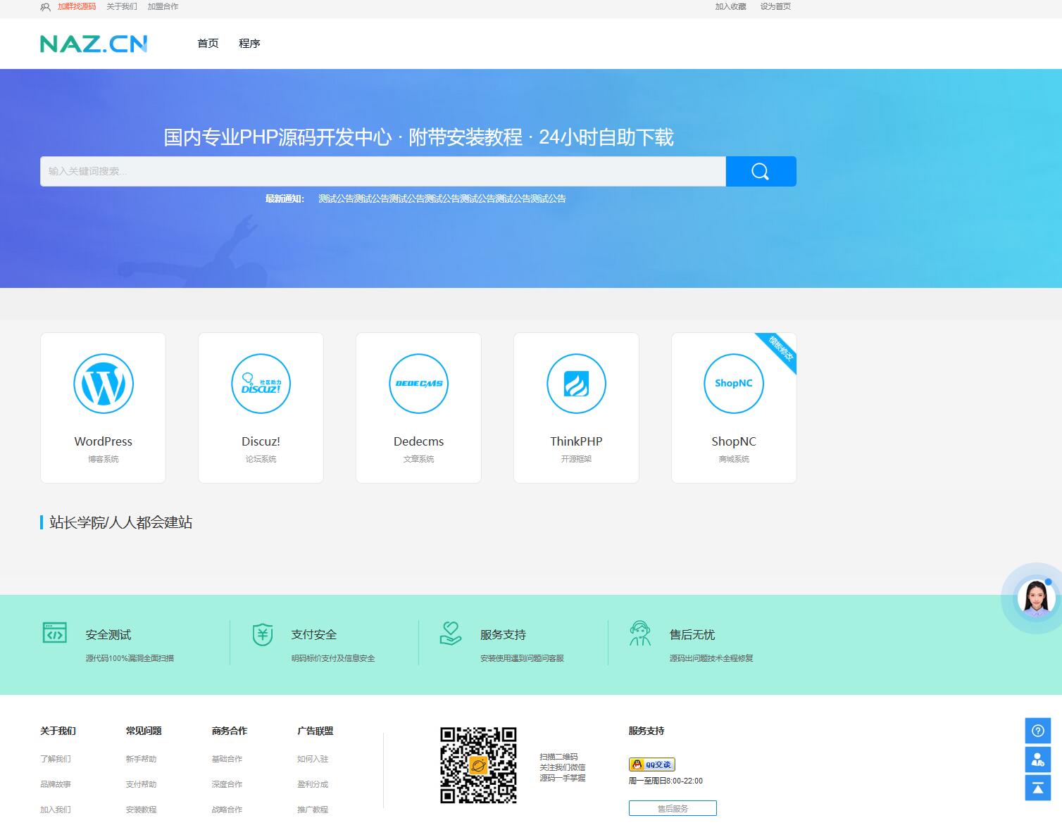This screenshot has height=837, width=1062.
Task: Click the user group icon in top bar
Action: 45,7
